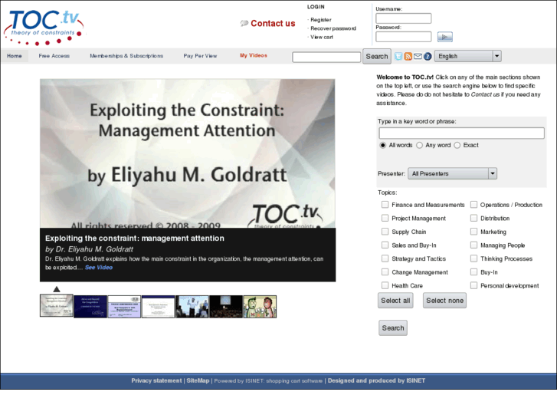Tick the Distribution checkbox
The image size is (557, 418).
(x=473, y=218)
